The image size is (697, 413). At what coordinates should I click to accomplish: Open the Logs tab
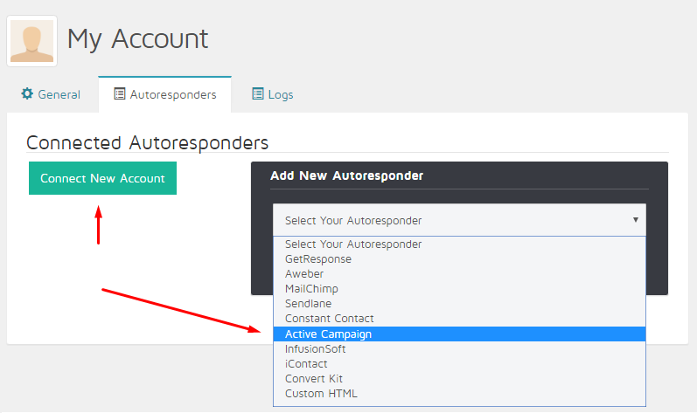click(273, 94)
